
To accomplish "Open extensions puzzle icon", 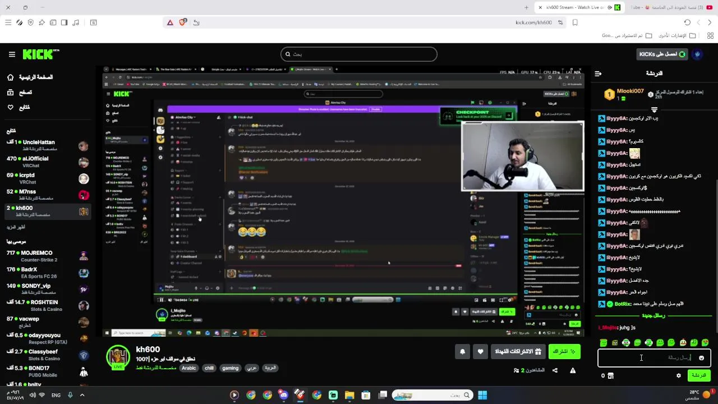I will (42, 22).
